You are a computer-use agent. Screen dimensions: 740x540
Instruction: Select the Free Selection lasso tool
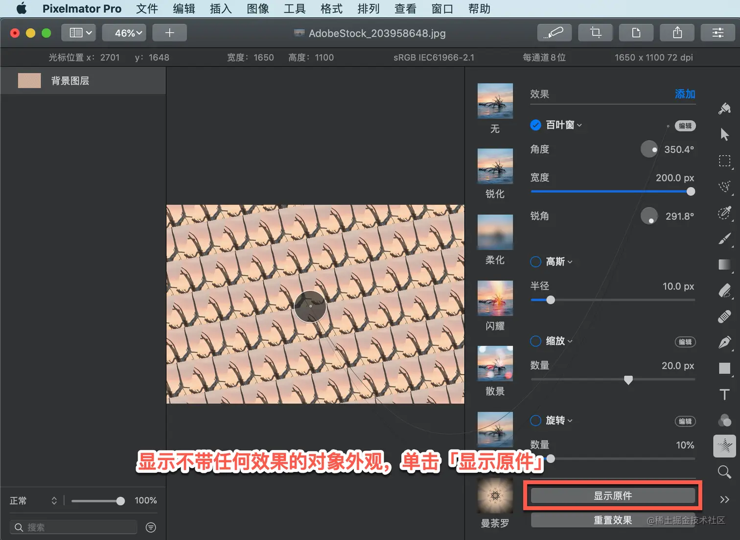click(724, 187)
